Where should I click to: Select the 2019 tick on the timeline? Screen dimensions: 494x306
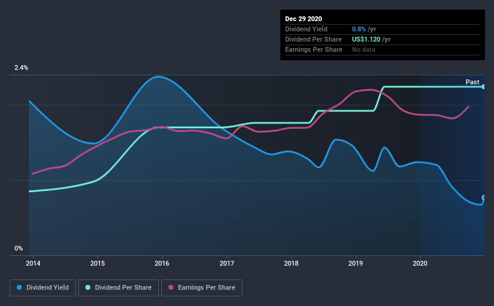tap(356, 263)
